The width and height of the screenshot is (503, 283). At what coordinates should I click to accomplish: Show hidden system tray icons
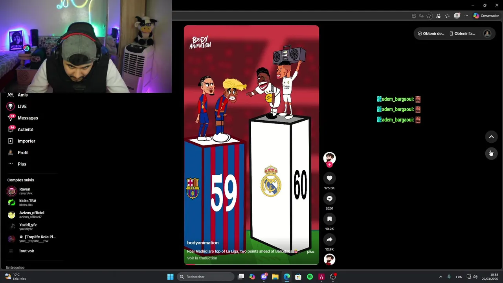pyautogui.click(x=440, y=277)
